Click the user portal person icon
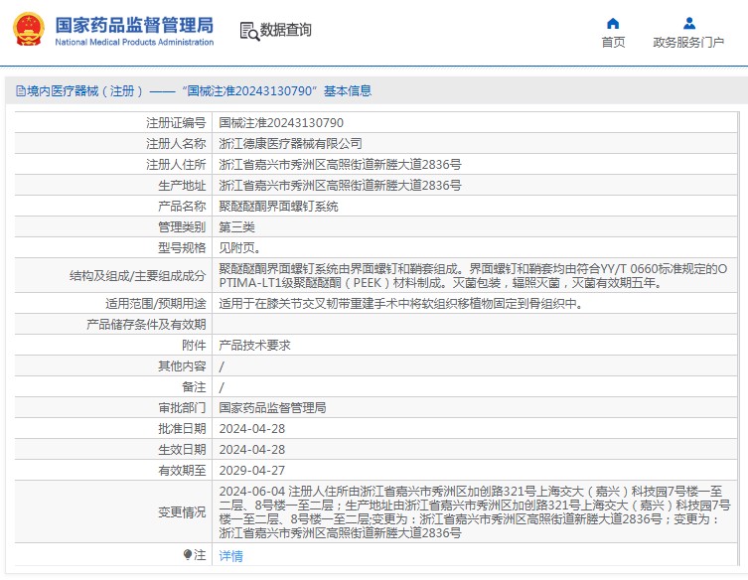This screenshot has width=748, height=580. 689,23
